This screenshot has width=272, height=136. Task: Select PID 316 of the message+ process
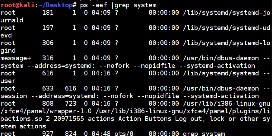(x=48, y=58)
